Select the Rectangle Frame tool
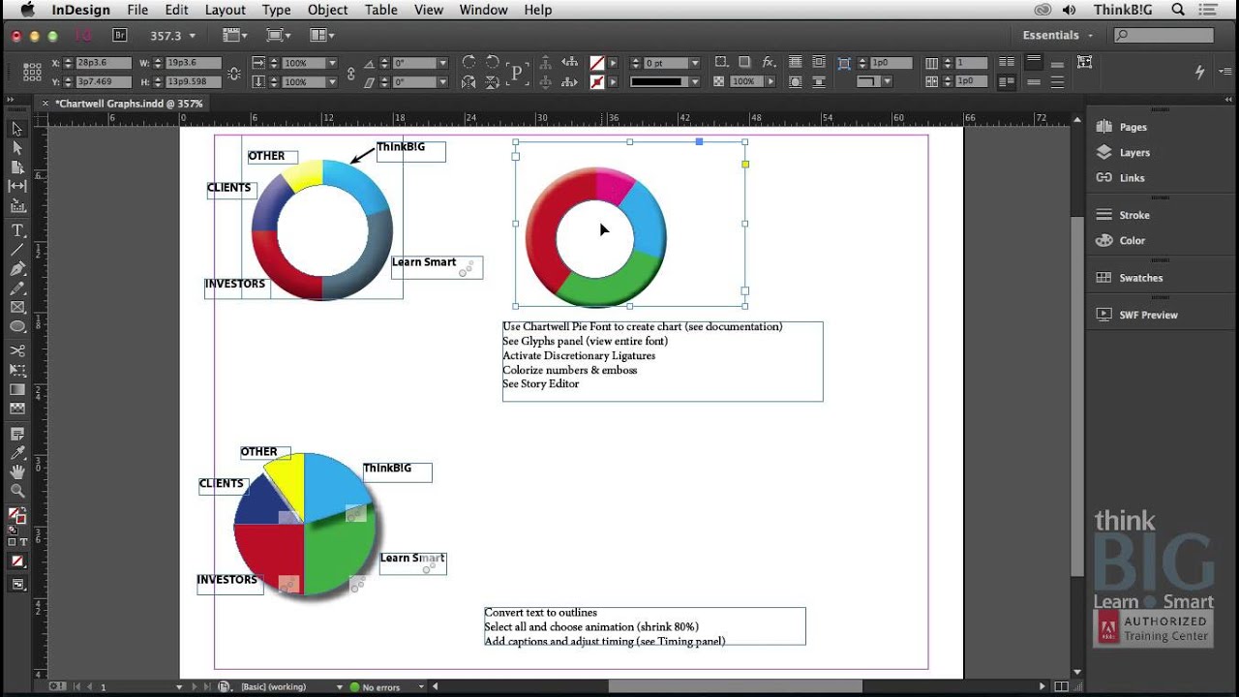 [16, 308]
